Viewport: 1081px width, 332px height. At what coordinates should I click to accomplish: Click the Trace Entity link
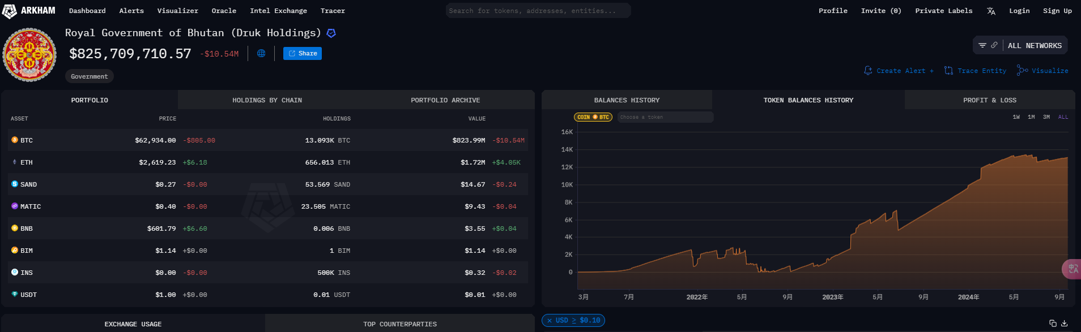pyautogui.click(x=976, y=71)
